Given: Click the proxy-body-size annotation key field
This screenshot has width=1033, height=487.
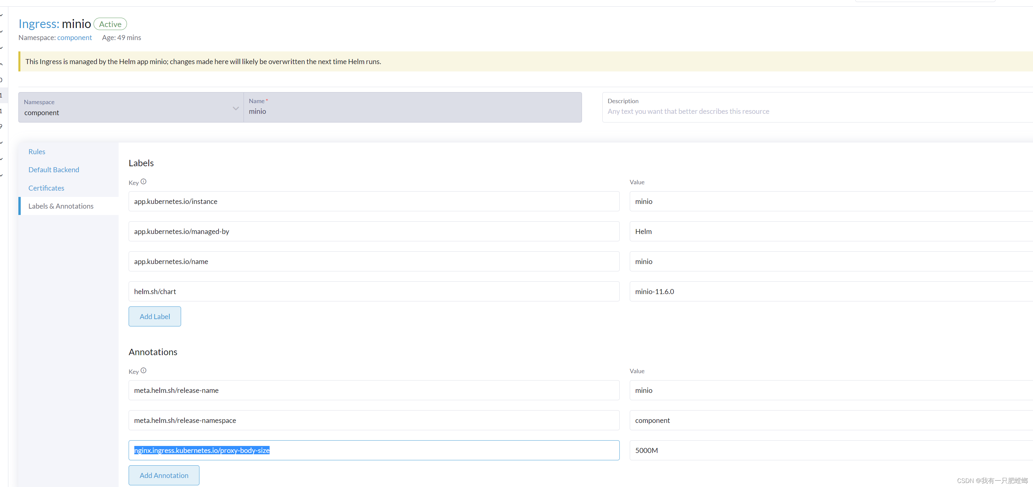Looking at the screenshot, I should pyautogui.click(x=374, y=451).
